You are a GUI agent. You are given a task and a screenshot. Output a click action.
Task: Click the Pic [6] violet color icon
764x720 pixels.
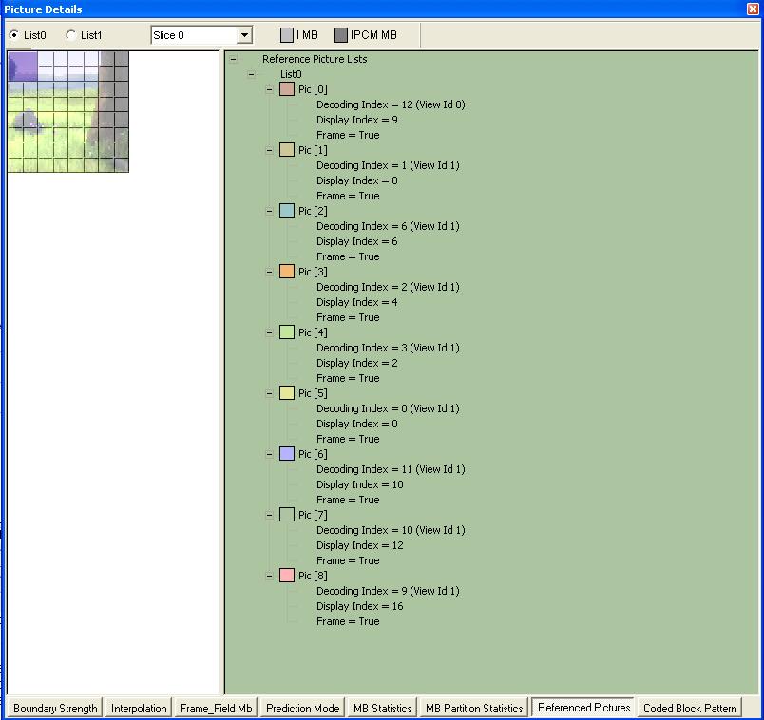tap(287, 454)
